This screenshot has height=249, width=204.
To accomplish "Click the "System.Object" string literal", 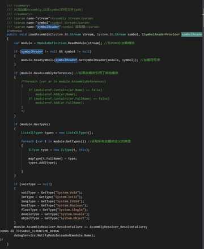I will (x=73, y=218).
